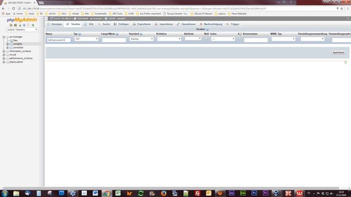
Task: Click the help icon next to Typ
Action: click(x=80, y=34)
